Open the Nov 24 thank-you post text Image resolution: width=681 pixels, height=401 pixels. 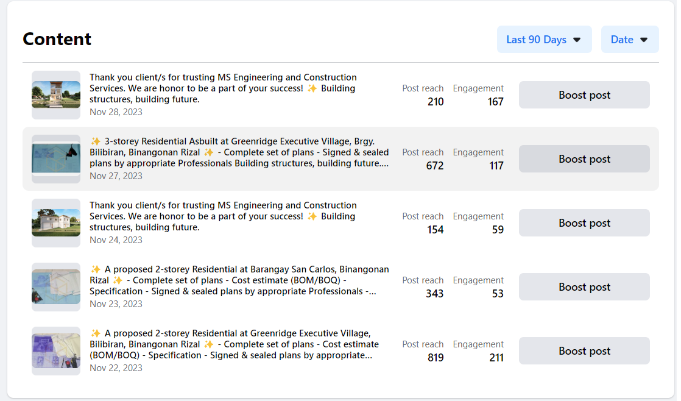coord(223,216)
